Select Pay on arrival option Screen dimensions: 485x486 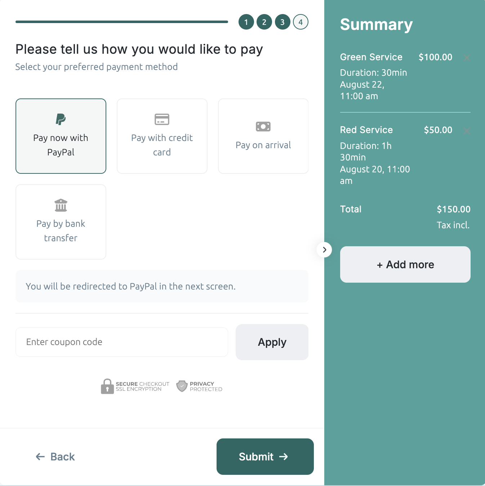[x=263, y=145]
